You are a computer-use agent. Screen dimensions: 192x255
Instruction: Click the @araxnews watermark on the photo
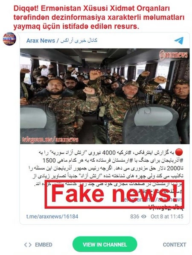(x=173, y=55)
